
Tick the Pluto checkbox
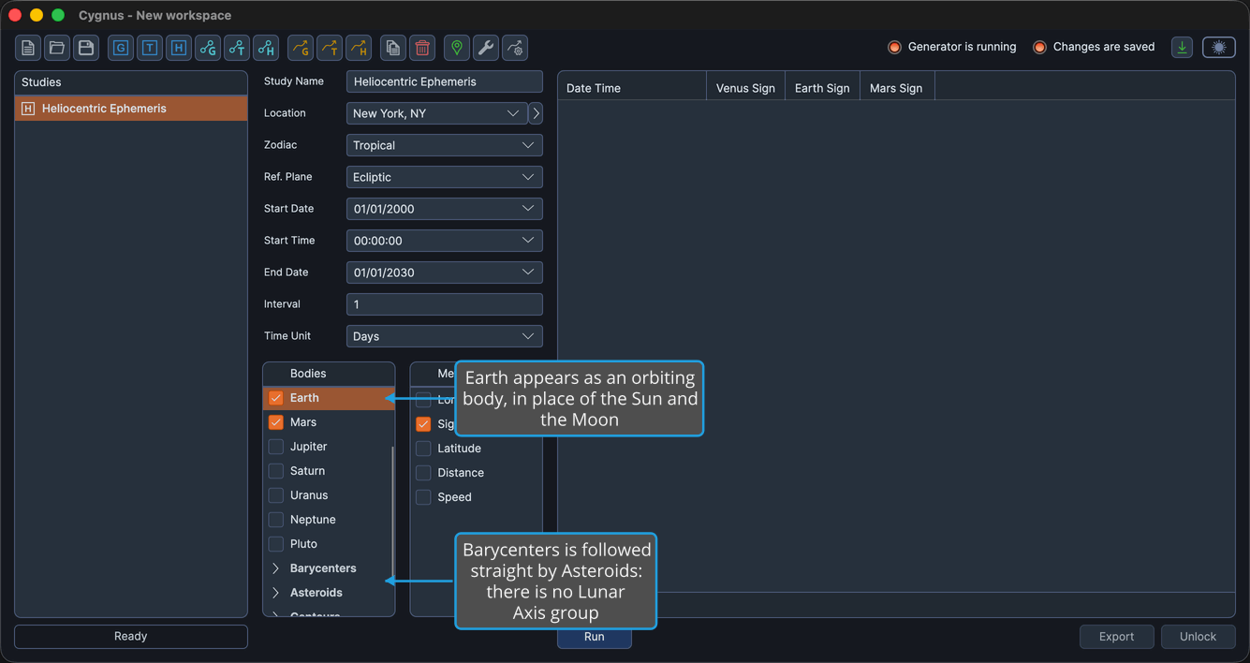276,544
